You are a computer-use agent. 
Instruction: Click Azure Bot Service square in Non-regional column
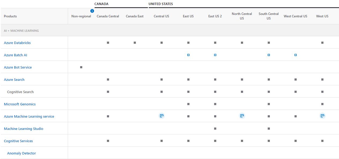[81, 67]
